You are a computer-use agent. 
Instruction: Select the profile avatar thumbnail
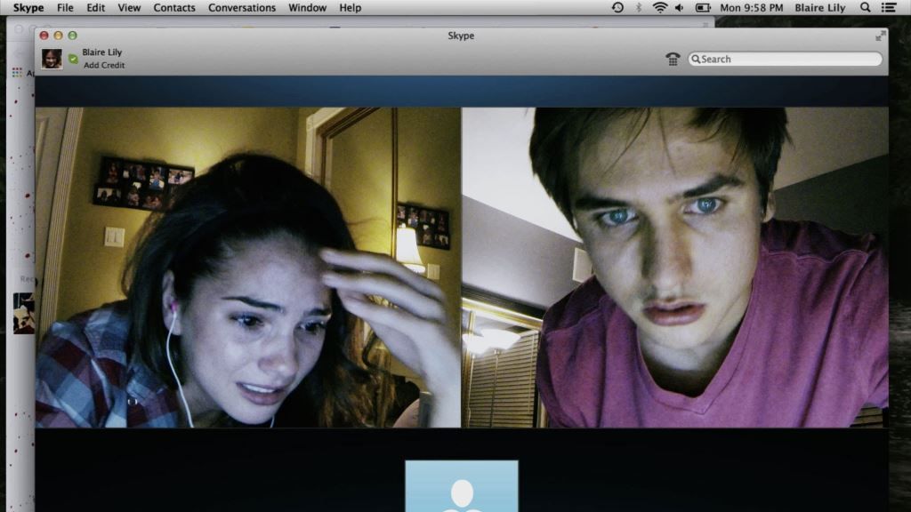[x=52, y=59]
